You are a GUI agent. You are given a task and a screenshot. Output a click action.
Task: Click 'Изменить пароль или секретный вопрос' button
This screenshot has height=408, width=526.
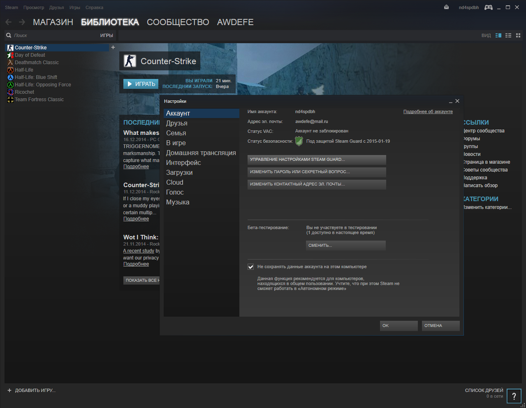pyautogui.click(x=317, y=172)
